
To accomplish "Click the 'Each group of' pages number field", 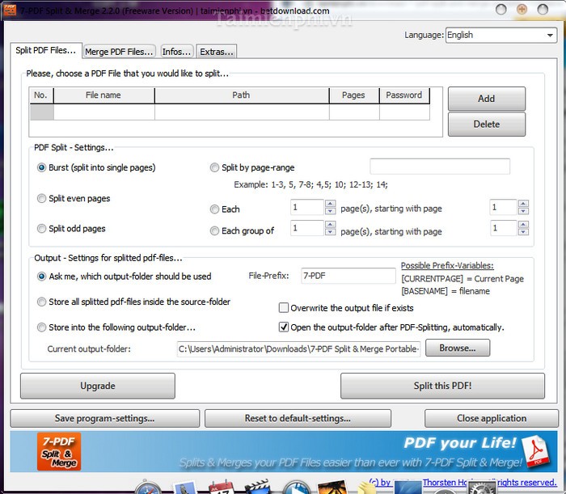I will pyautogui.click(x=306, y=228).
